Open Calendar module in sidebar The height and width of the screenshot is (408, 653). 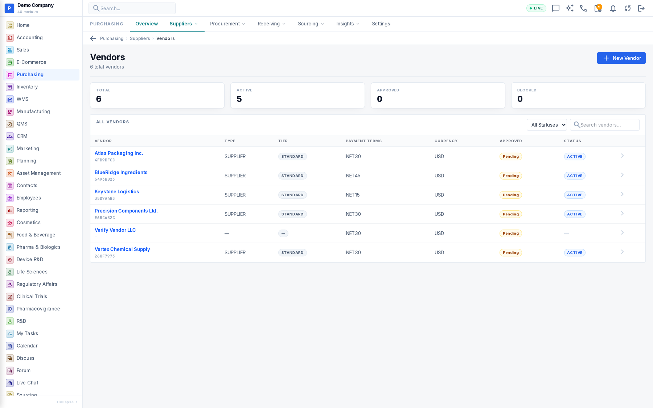click(x=41, y=346)
